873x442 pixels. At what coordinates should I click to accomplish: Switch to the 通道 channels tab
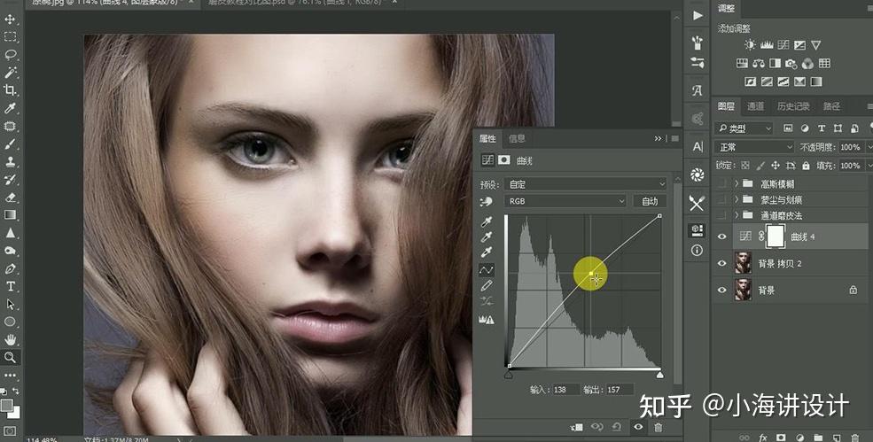tap(755, 106)
